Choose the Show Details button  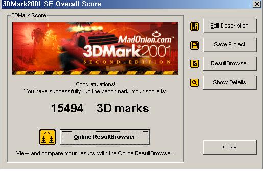[230, 83]
